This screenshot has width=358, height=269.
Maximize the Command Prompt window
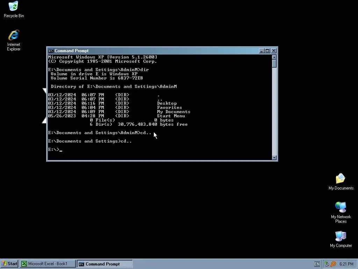267,51
